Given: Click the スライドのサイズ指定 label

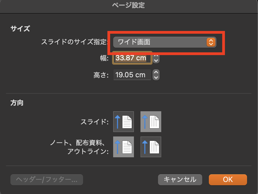Looking at the screenshot, I should point(75,42).
